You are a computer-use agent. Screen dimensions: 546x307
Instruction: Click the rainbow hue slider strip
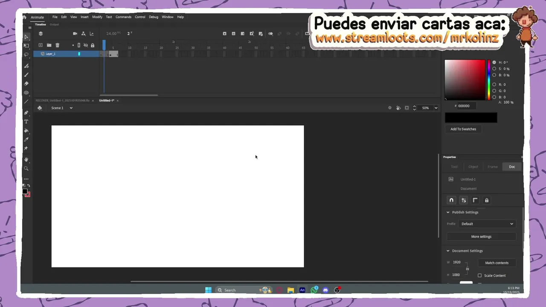coord(489,80)
